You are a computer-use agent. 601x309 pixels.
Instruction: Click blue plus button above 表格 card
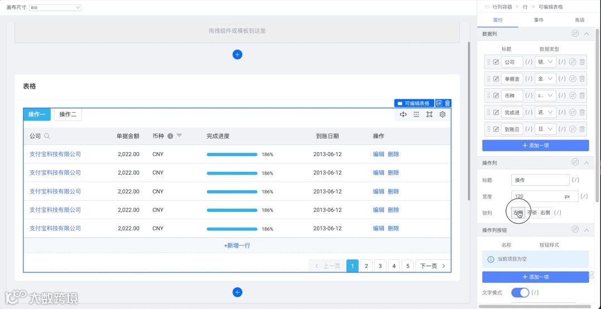(x=237, y=55)
